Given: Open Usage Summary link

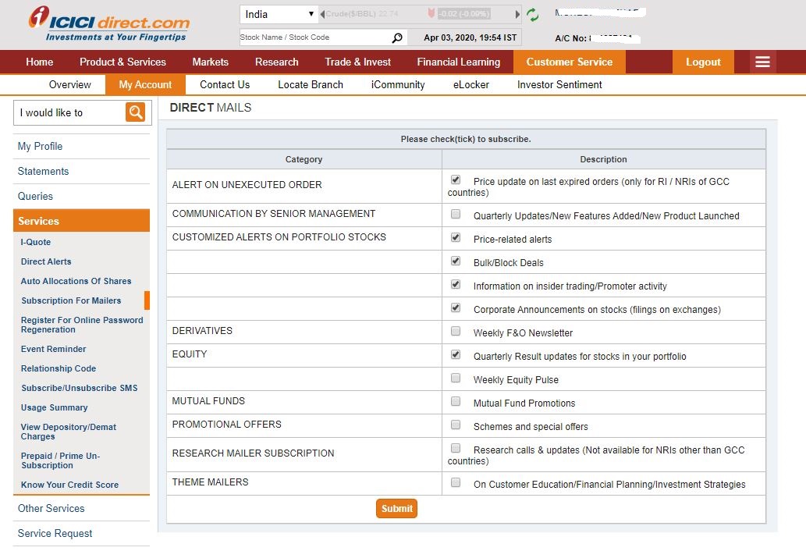Looking at the screenshot, I should click(x=54, y=407).
